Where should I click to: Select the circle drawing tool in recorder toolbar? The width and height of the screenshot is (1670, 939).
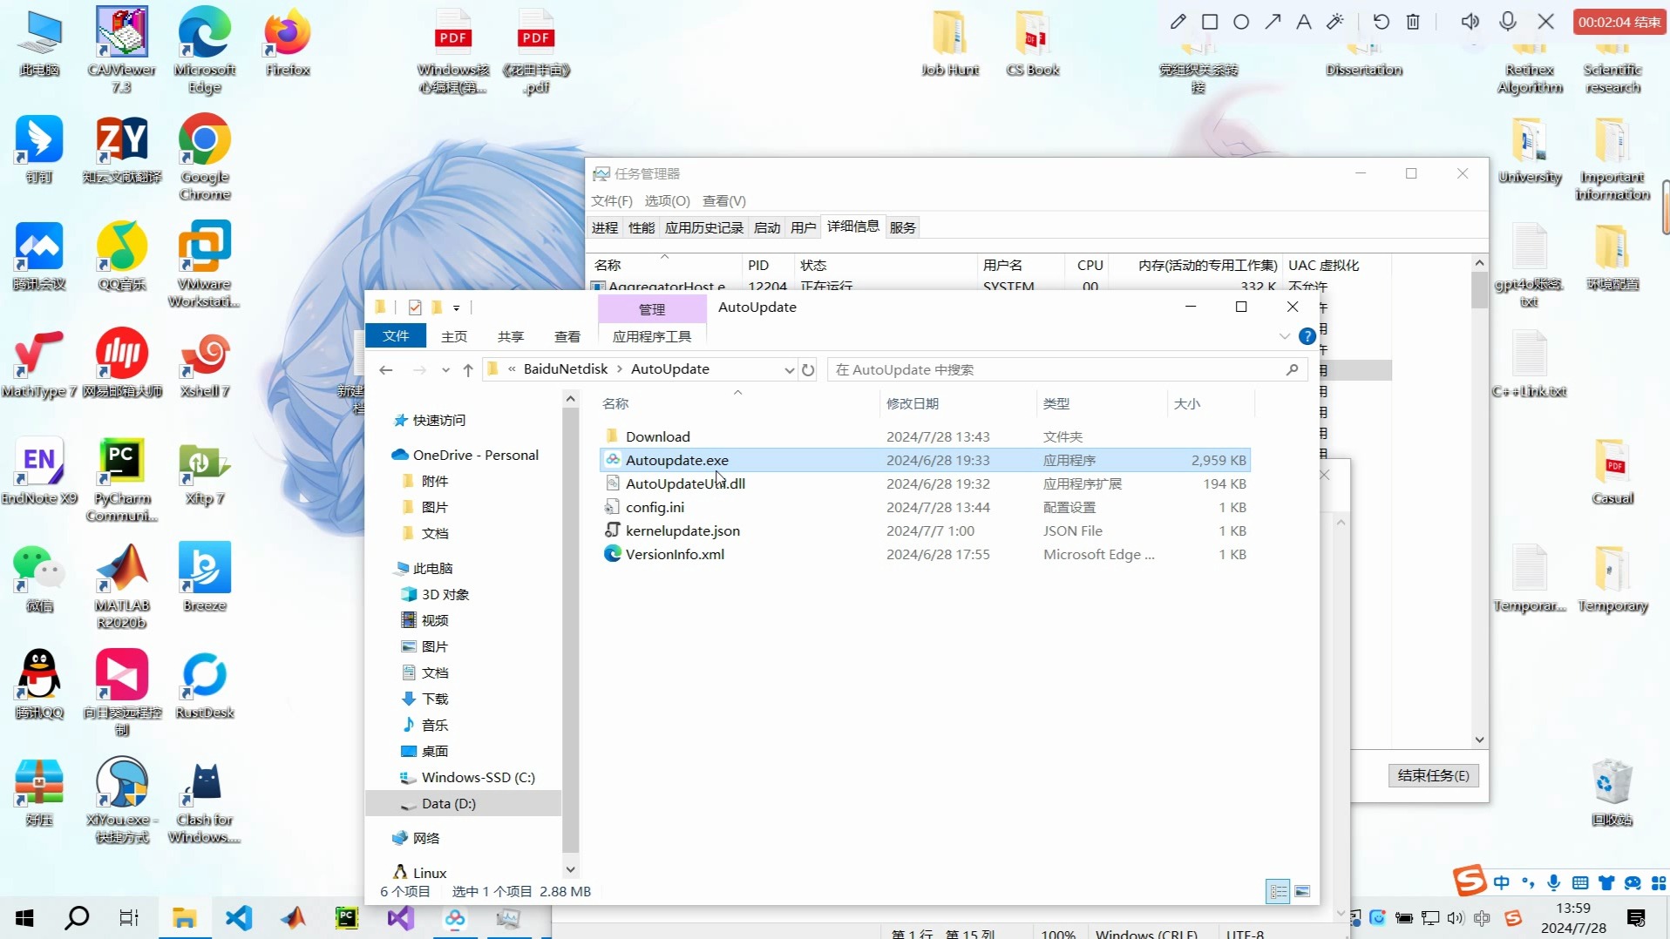(1241, 22)
